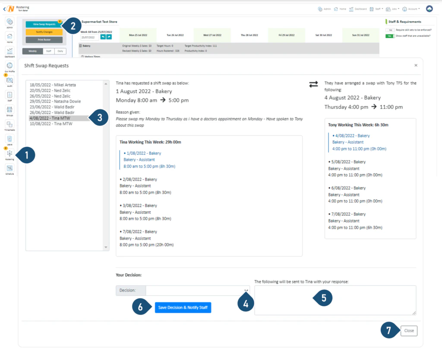Click Save Decision & Notify Staff
The height and width of the screenshot is (352, 442).
[x=183, y=308]
